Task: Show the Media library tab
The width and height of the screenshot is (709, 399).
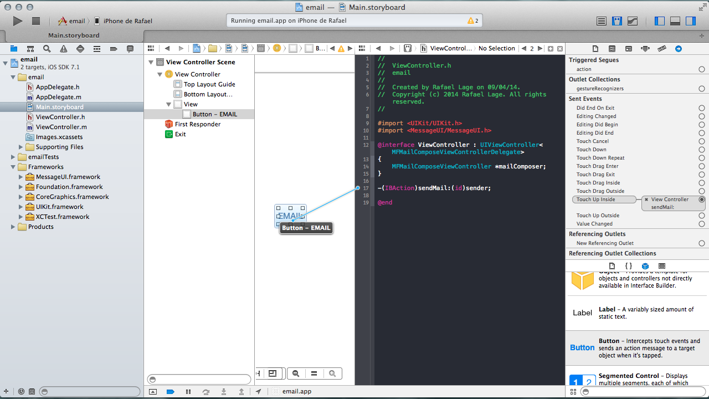Action: click(662, 266)
